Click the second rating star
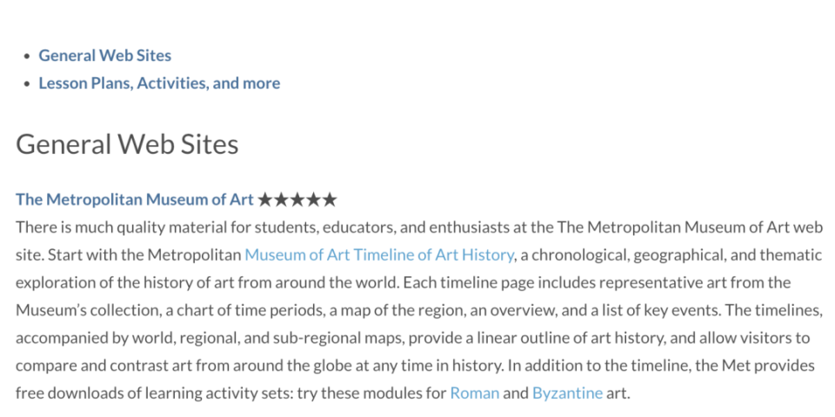835x417 pixels. pos(282,200)
